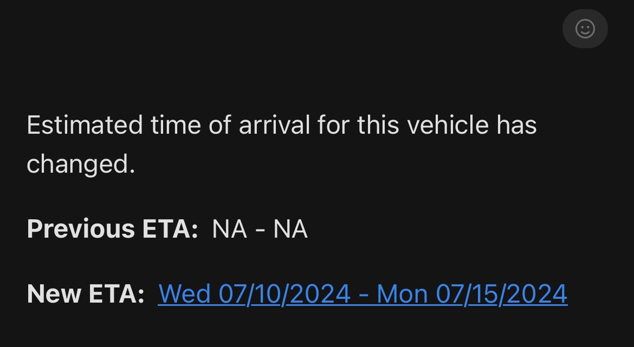Click the Mon 07/15/2024 end date
The image size is (634, 347).
[472, 293]
